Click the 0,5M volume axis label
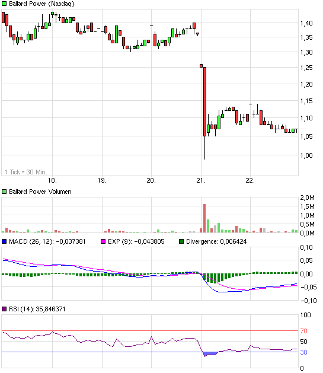This screenshot has height=373, width=323. coord(308,224)
